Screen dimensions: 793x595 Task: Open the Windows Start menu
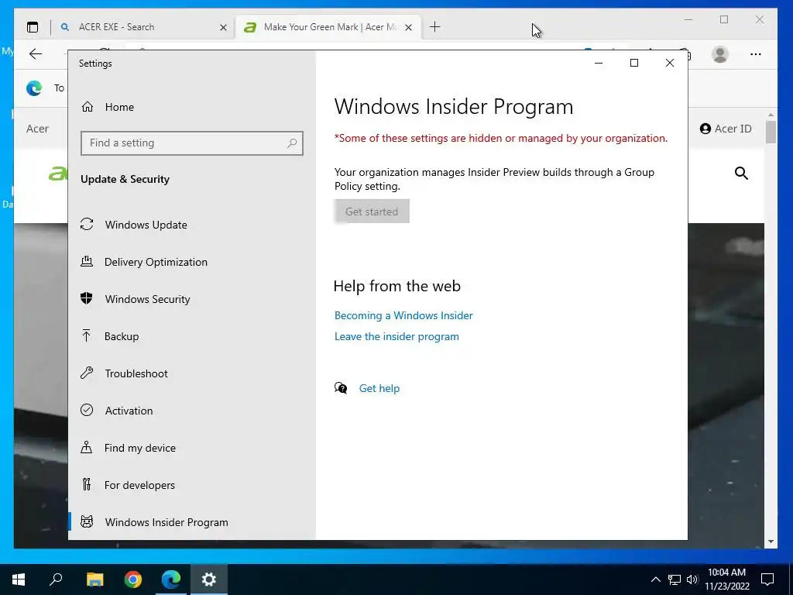tap(19, 580)
